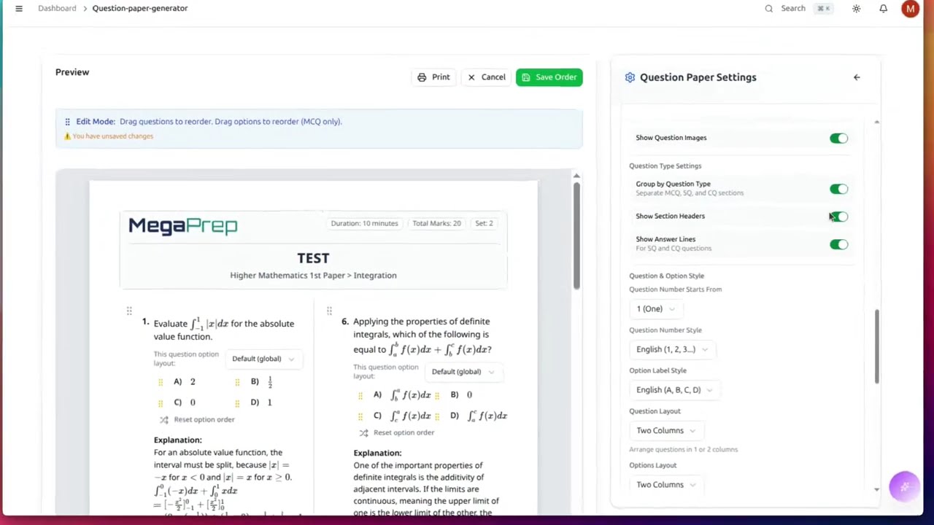
Task: Click Duration: 10 minutes text
Action: pos(364,223)
